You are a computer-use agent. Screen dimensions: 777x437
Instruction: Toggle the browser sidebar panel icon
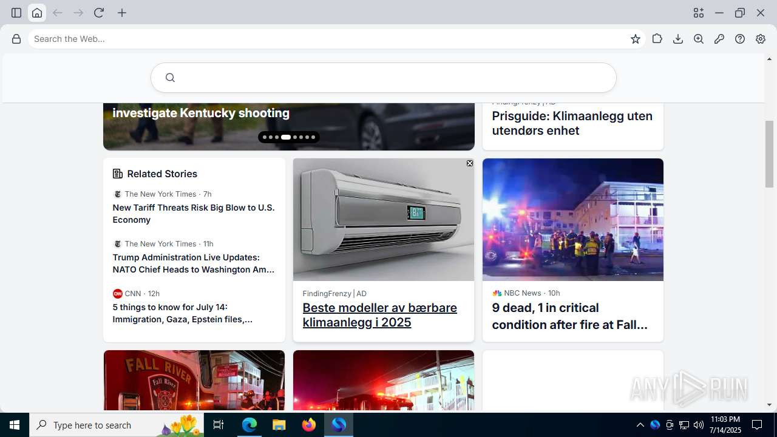coord(16,13)
